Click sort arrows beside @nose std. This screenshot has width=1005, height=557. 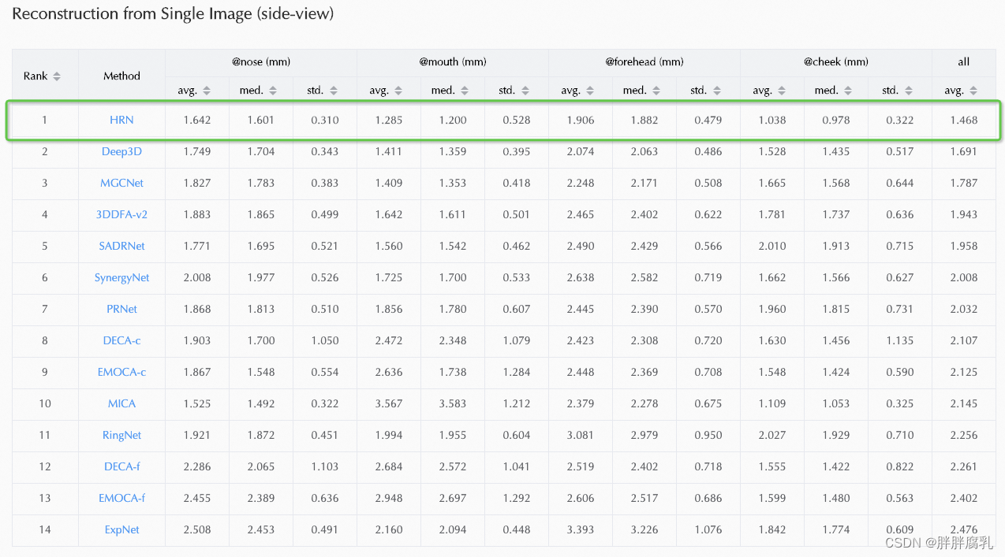click(x=334, y=91)
